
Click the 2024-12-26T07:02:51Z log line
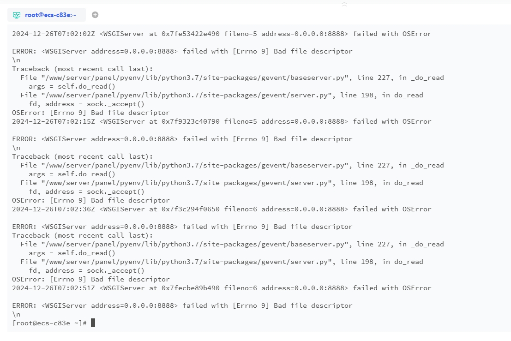[222, 288]
